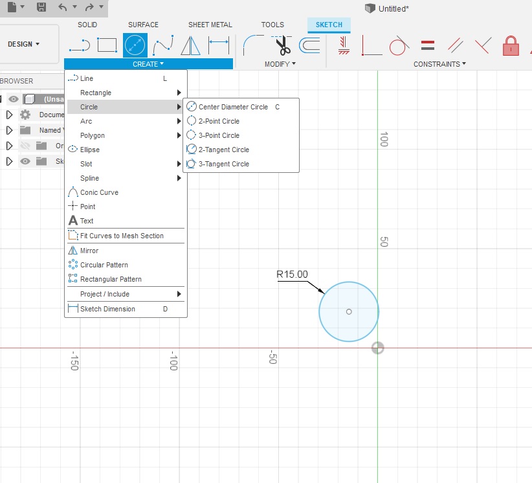Select the Trim tool under Modify
Viewport: 532px width, 483px height.
coord(281,45)
